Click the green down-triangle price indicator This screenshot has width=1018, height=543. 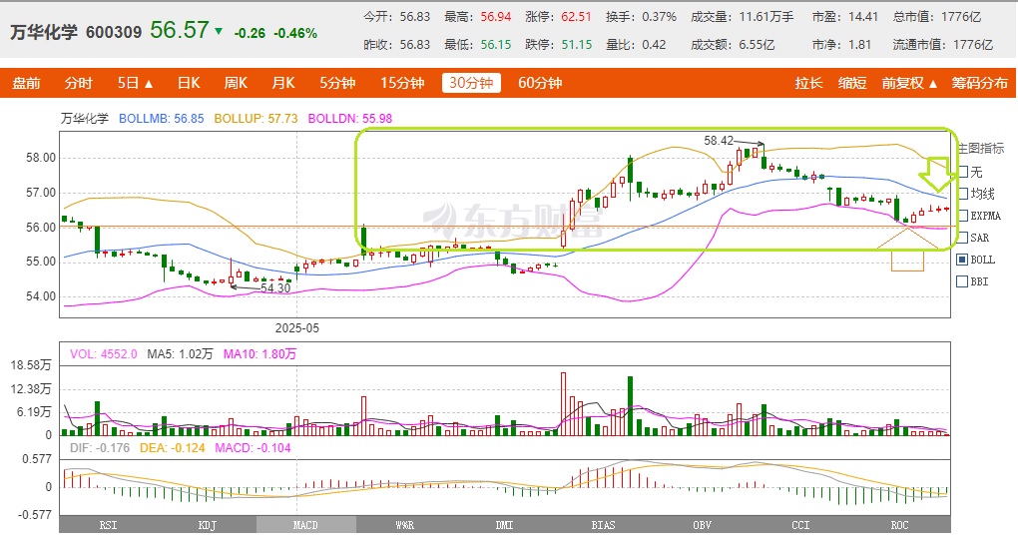click(219, 31)
